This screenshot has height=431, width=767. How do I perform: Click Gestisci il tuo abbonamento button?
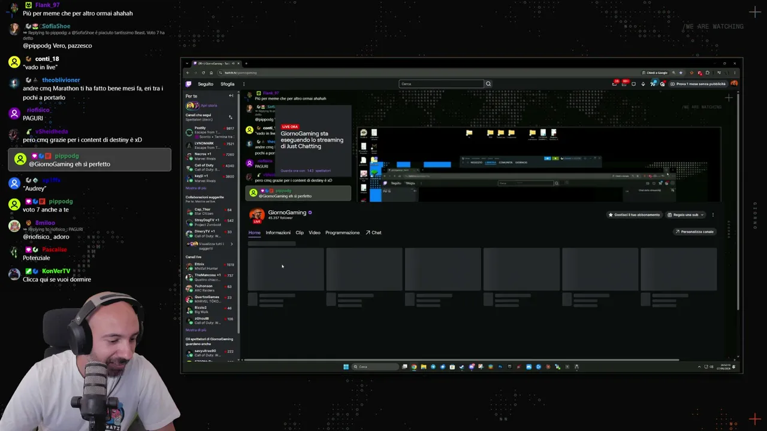tap(634, 214)
